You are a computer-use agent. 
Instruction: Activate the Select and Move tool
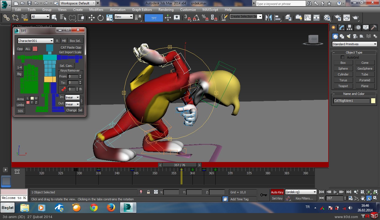92,17
